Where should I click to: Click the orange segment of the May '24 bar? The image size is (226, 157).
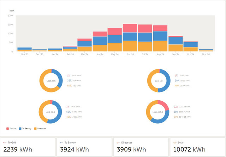tap(114, 47)
